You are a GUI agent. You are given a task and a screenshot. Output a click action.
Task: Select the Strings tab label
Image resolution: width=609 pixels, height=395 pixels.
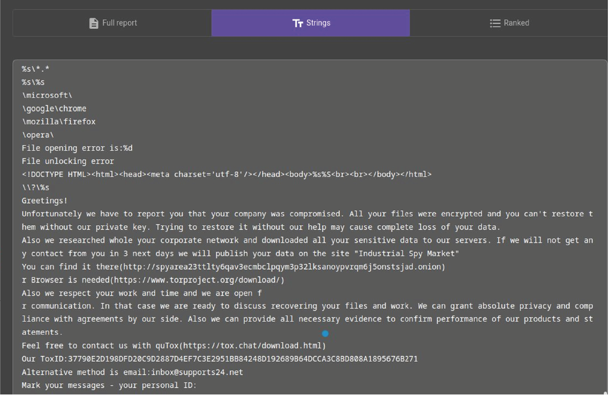tap(318, 23)
